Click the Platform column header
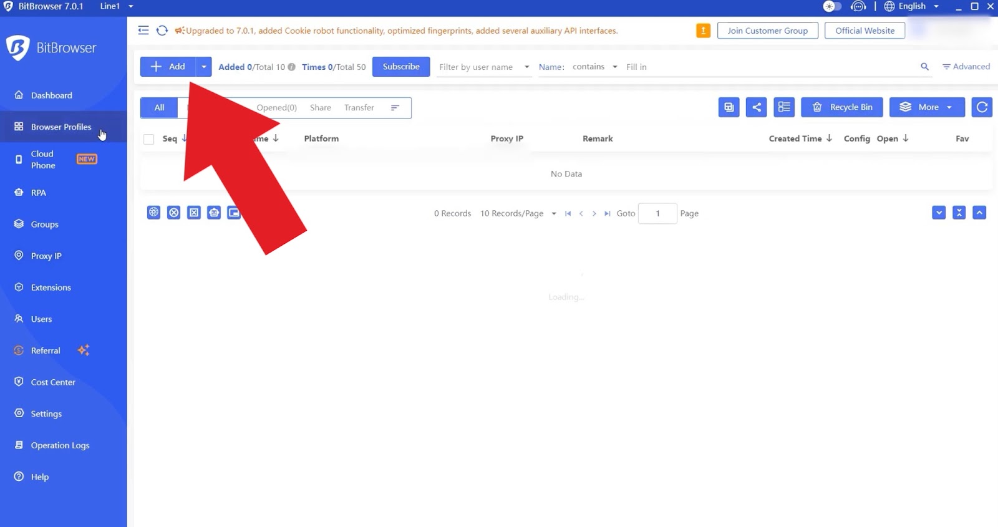Viewport: 998px width, 527px height. point(321,139)
